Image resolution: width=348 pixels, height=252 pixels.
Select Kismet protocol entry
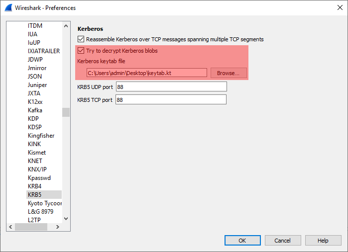37,153
